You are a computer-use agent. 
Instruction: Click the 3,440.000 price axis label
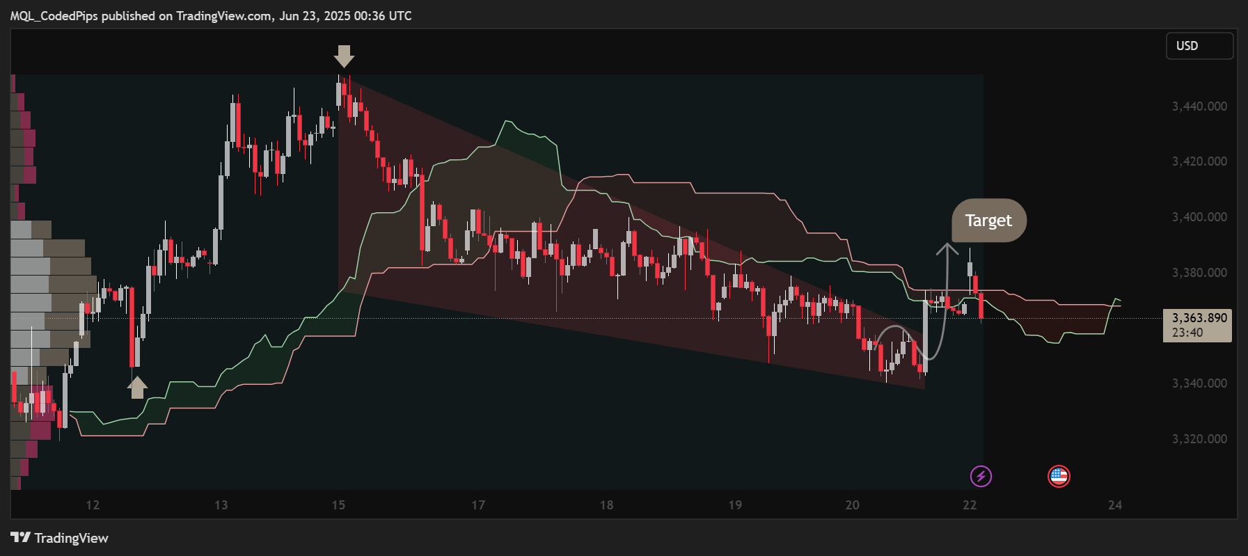[x=1199, y=106]
